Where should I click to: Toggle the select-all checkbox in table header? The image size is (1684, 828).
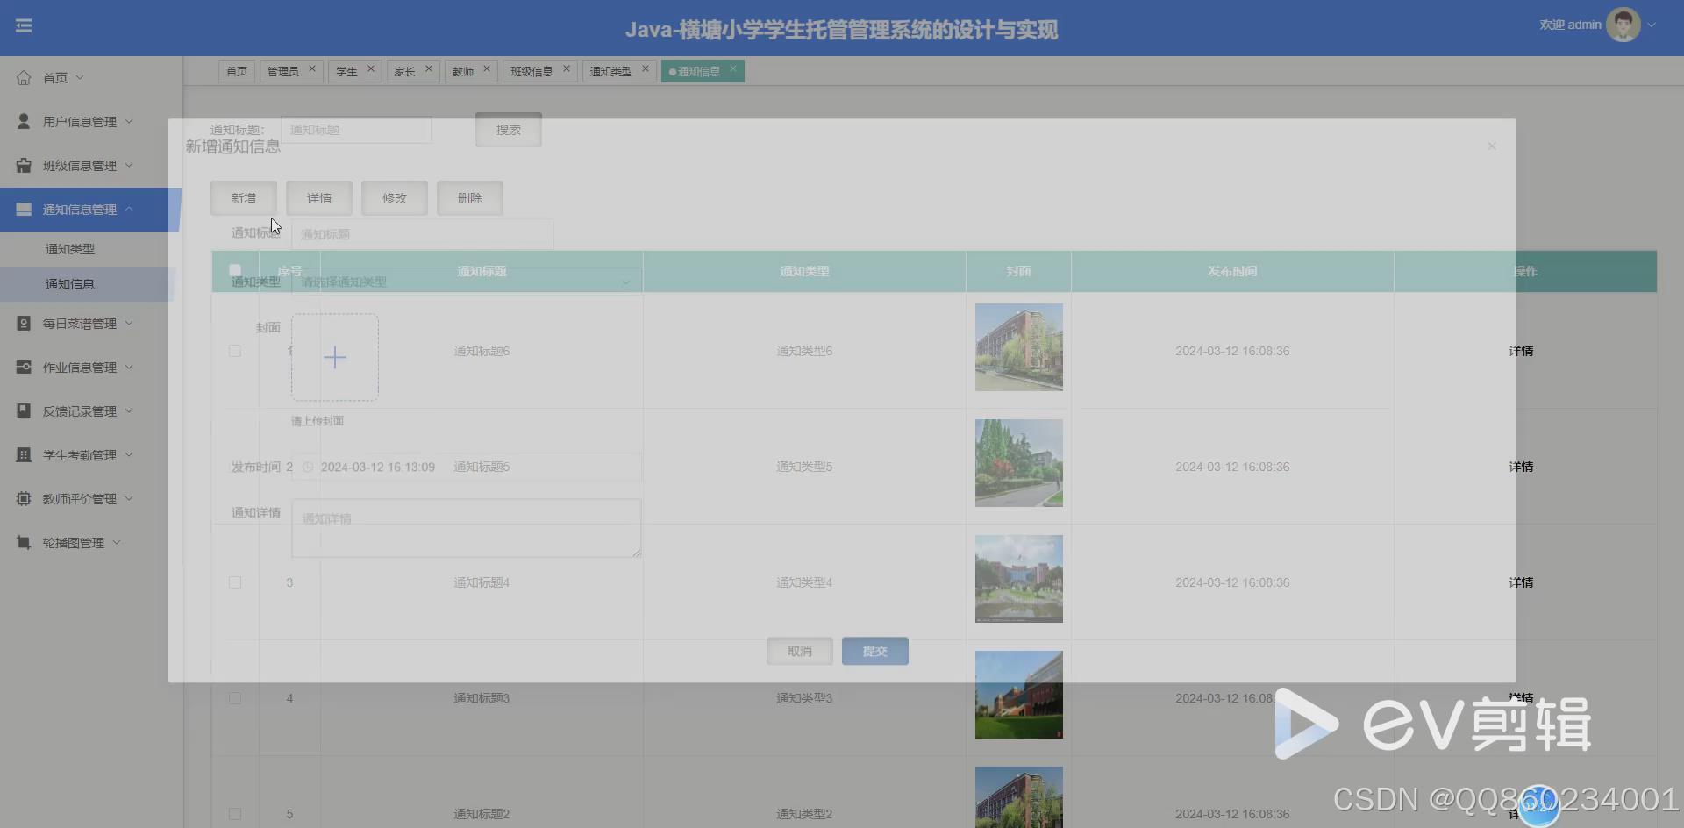pos(235,270)
